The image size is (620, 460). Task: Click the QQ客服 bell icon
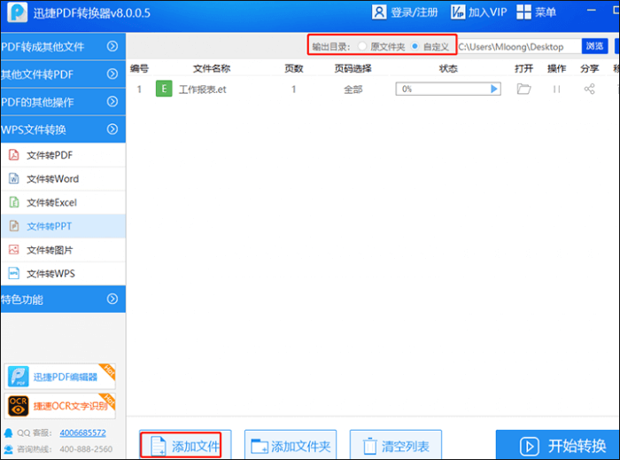(8, 433)
